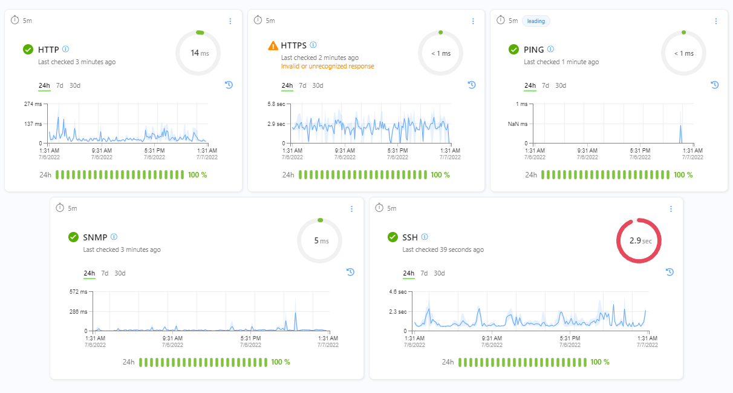
Task: Select the 24h tab on SNMP card
Action: (x=90, y=273)
